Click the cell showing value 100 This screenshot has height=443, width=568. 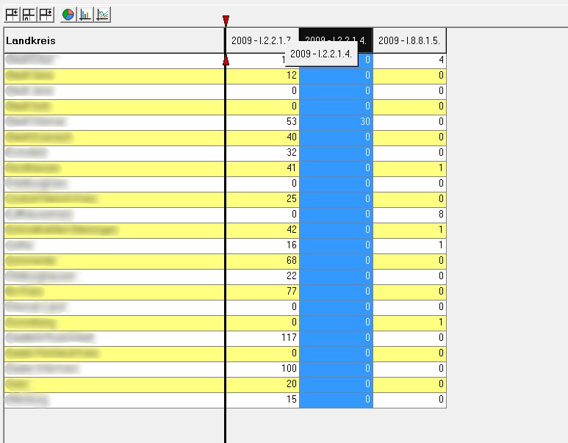coord(262,369)
